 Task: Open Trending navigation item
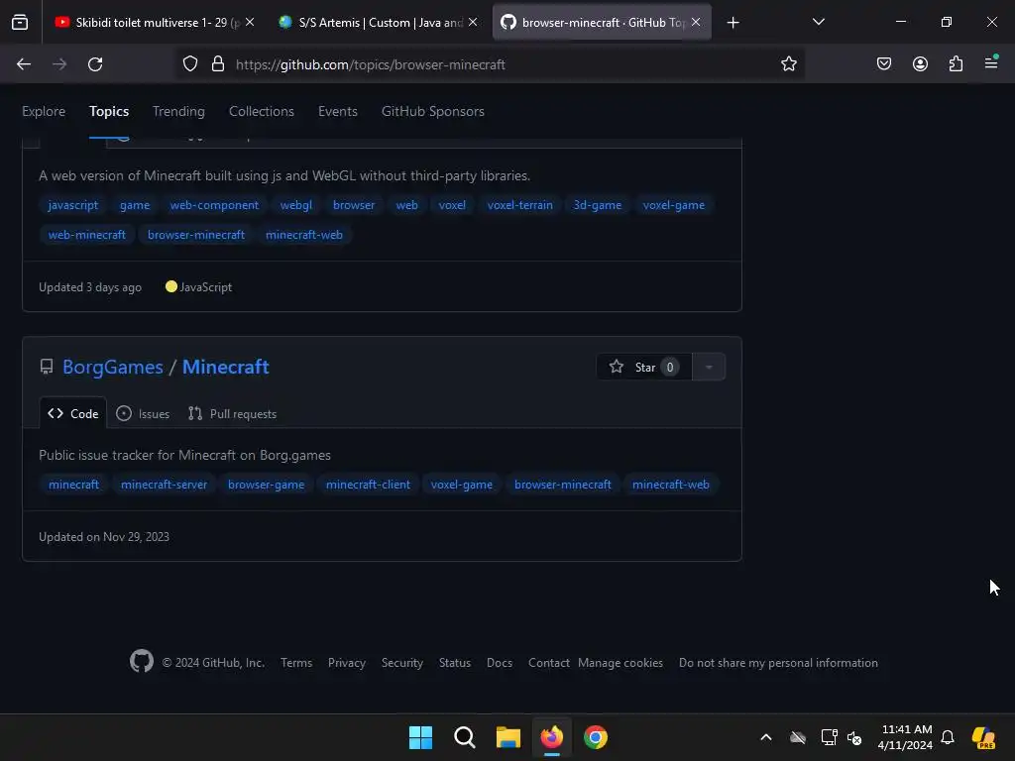pyautogui.click(x=178, y=111)
